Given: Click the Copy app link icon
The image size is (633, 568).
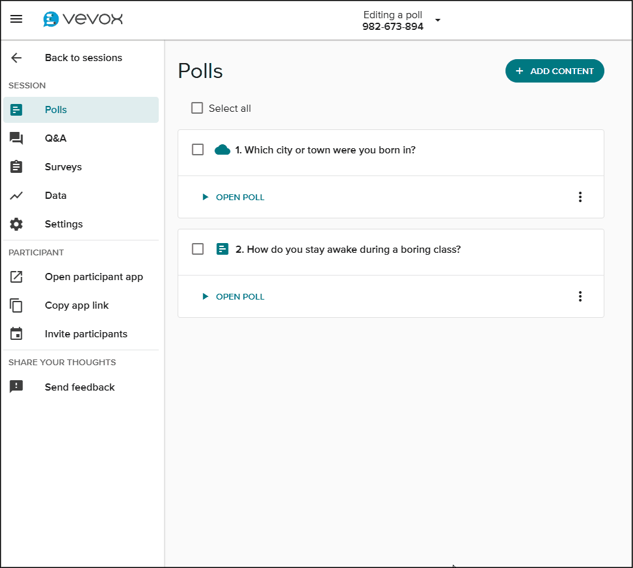Looking at the screenshot, I should (x=16, y=305).
